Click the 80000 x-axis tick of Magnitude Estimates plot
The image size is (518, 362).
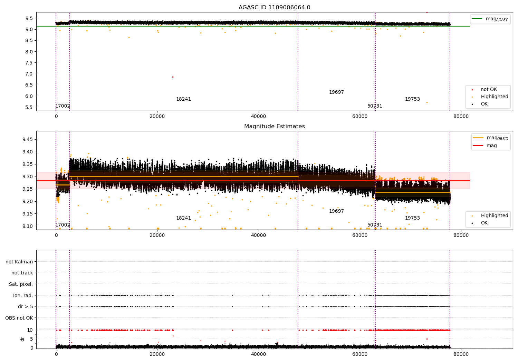[x=461, y=235]
